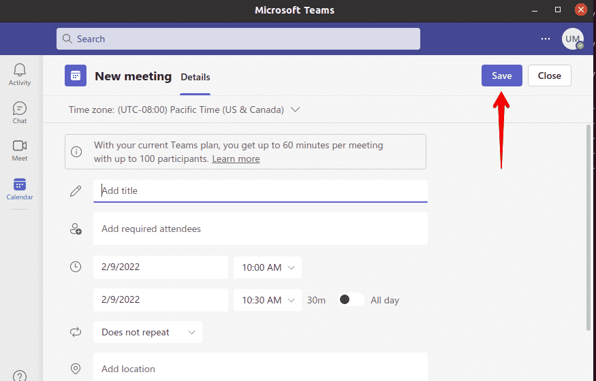Click the Add location field

coord(260,368)
